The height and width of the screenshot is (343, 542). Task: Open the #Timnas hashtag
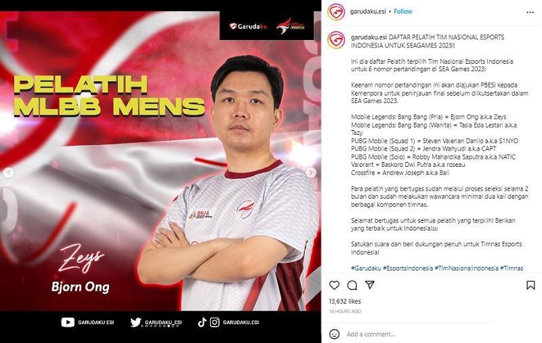(x=512, y=268)
